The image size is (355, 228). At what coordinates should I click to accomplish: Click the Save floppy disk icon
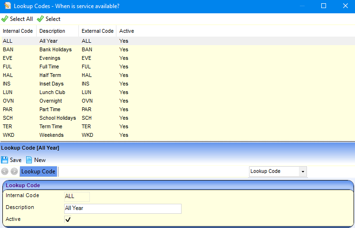5,160
